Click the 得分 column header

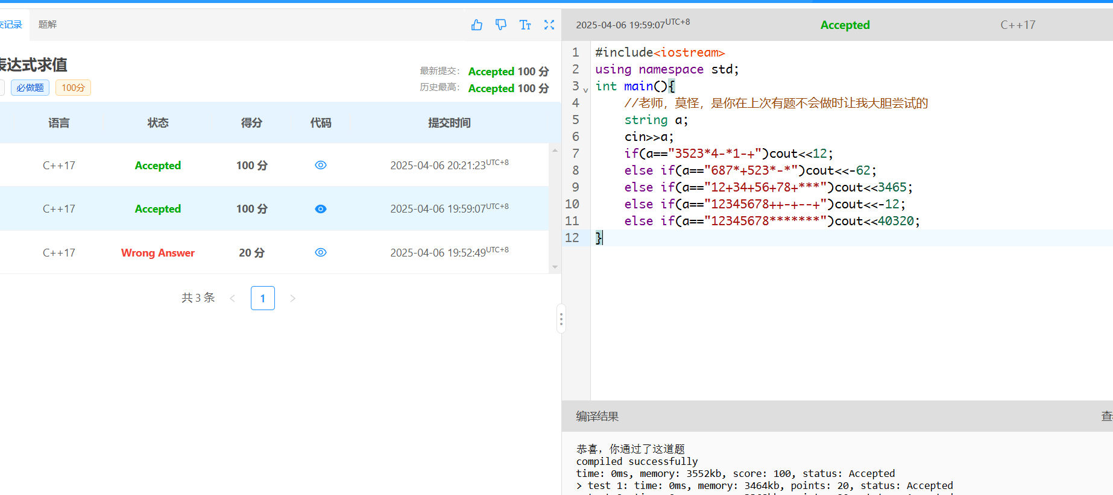[251, 123]
